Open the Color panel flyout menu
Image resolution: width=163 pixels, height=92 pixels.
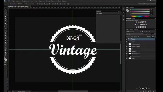[155, 7]
